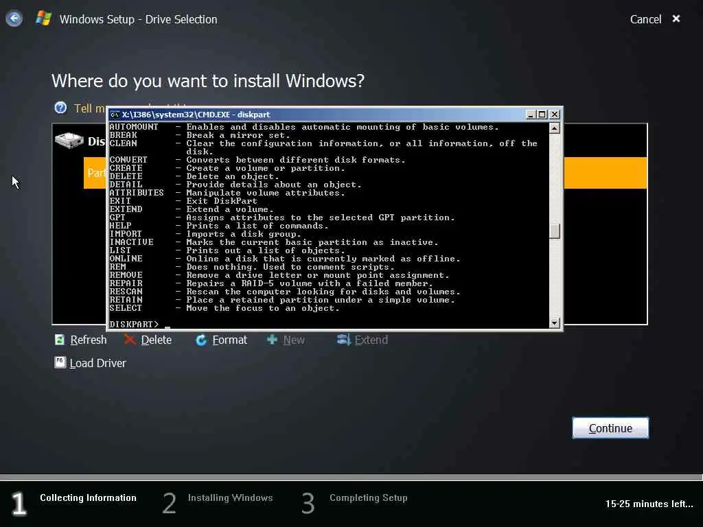The height and width of the screenshot is (527, 703).
Task: Minimize the diskpart CMD window
Action: (531, 115)
